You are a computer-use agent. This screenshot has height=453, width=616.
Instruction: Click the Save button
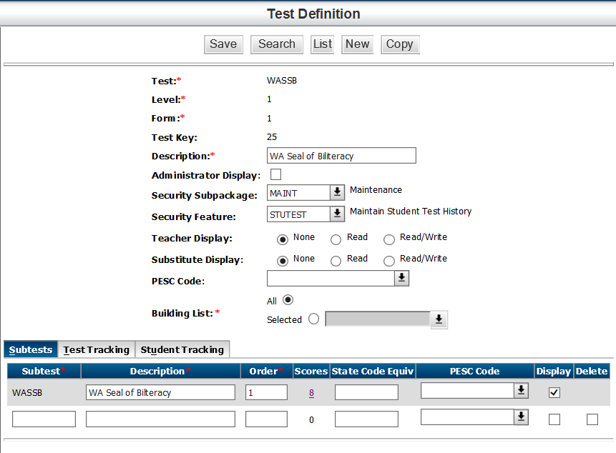(x=223, y=44)
